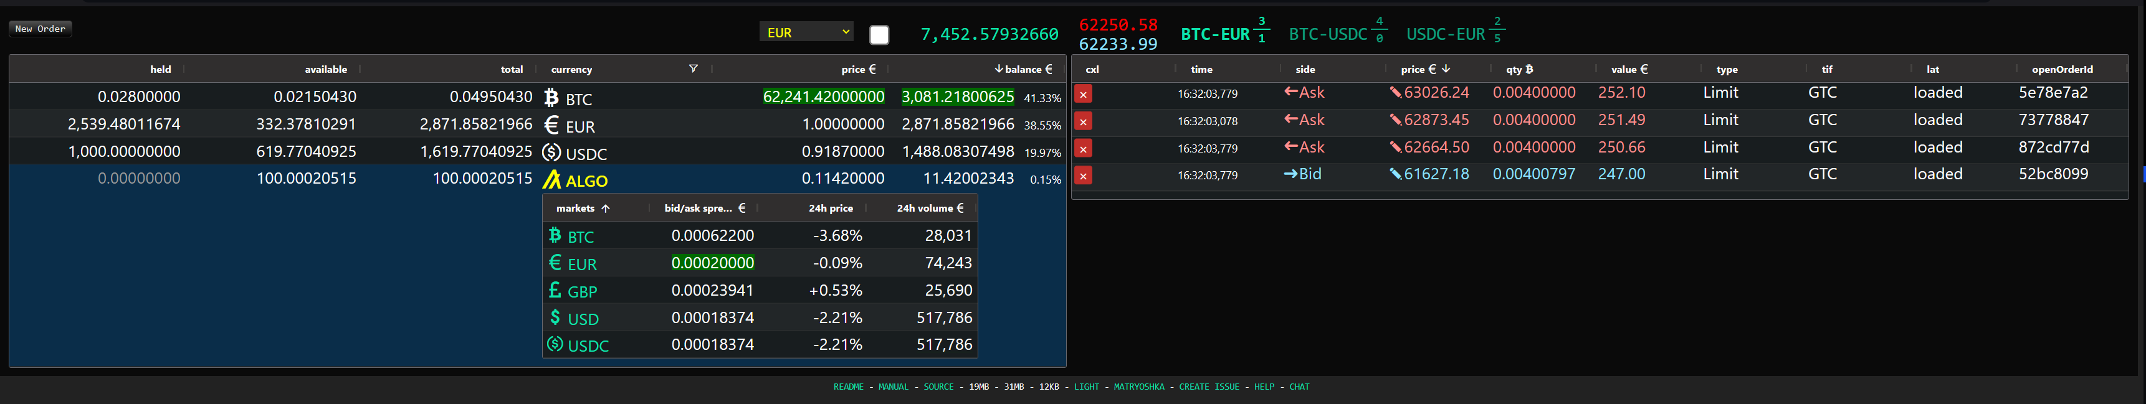
Task: Click the pound icon for GBP market
Action: click(x=555, y=291)
